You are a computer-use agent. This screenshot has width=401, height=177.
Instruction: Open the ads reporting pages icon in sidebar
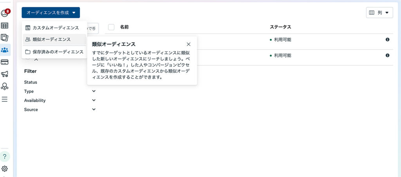pyautogui.click(x=5, y=38)
